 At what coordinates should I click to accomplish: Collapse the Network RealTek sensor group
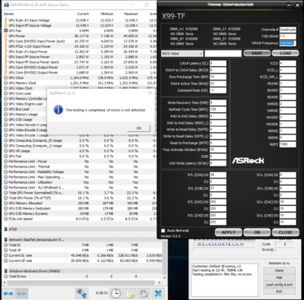tap(6, 239)
